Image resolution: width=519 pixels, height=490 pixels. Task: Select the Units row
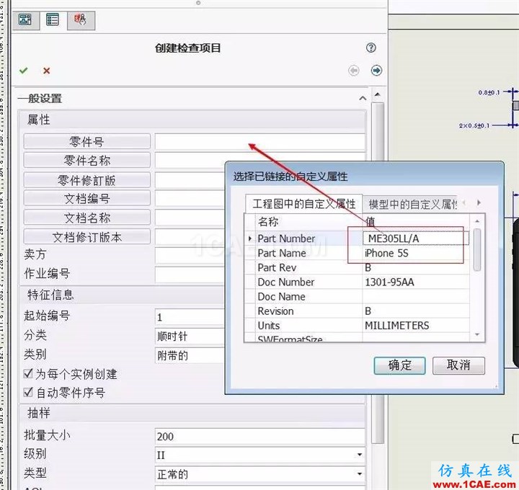(x=357, y=326)
